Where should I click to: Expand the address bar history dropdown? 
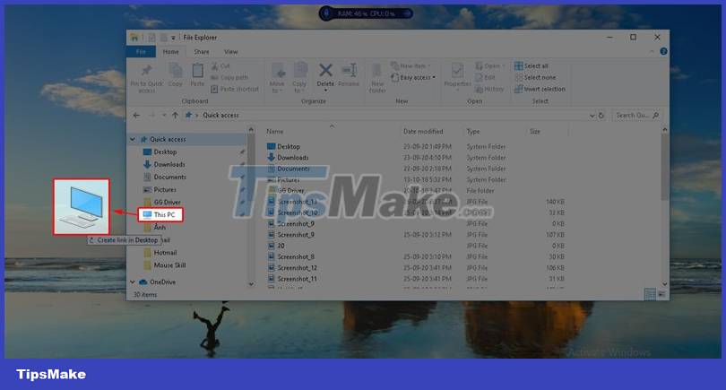point(592,116)
